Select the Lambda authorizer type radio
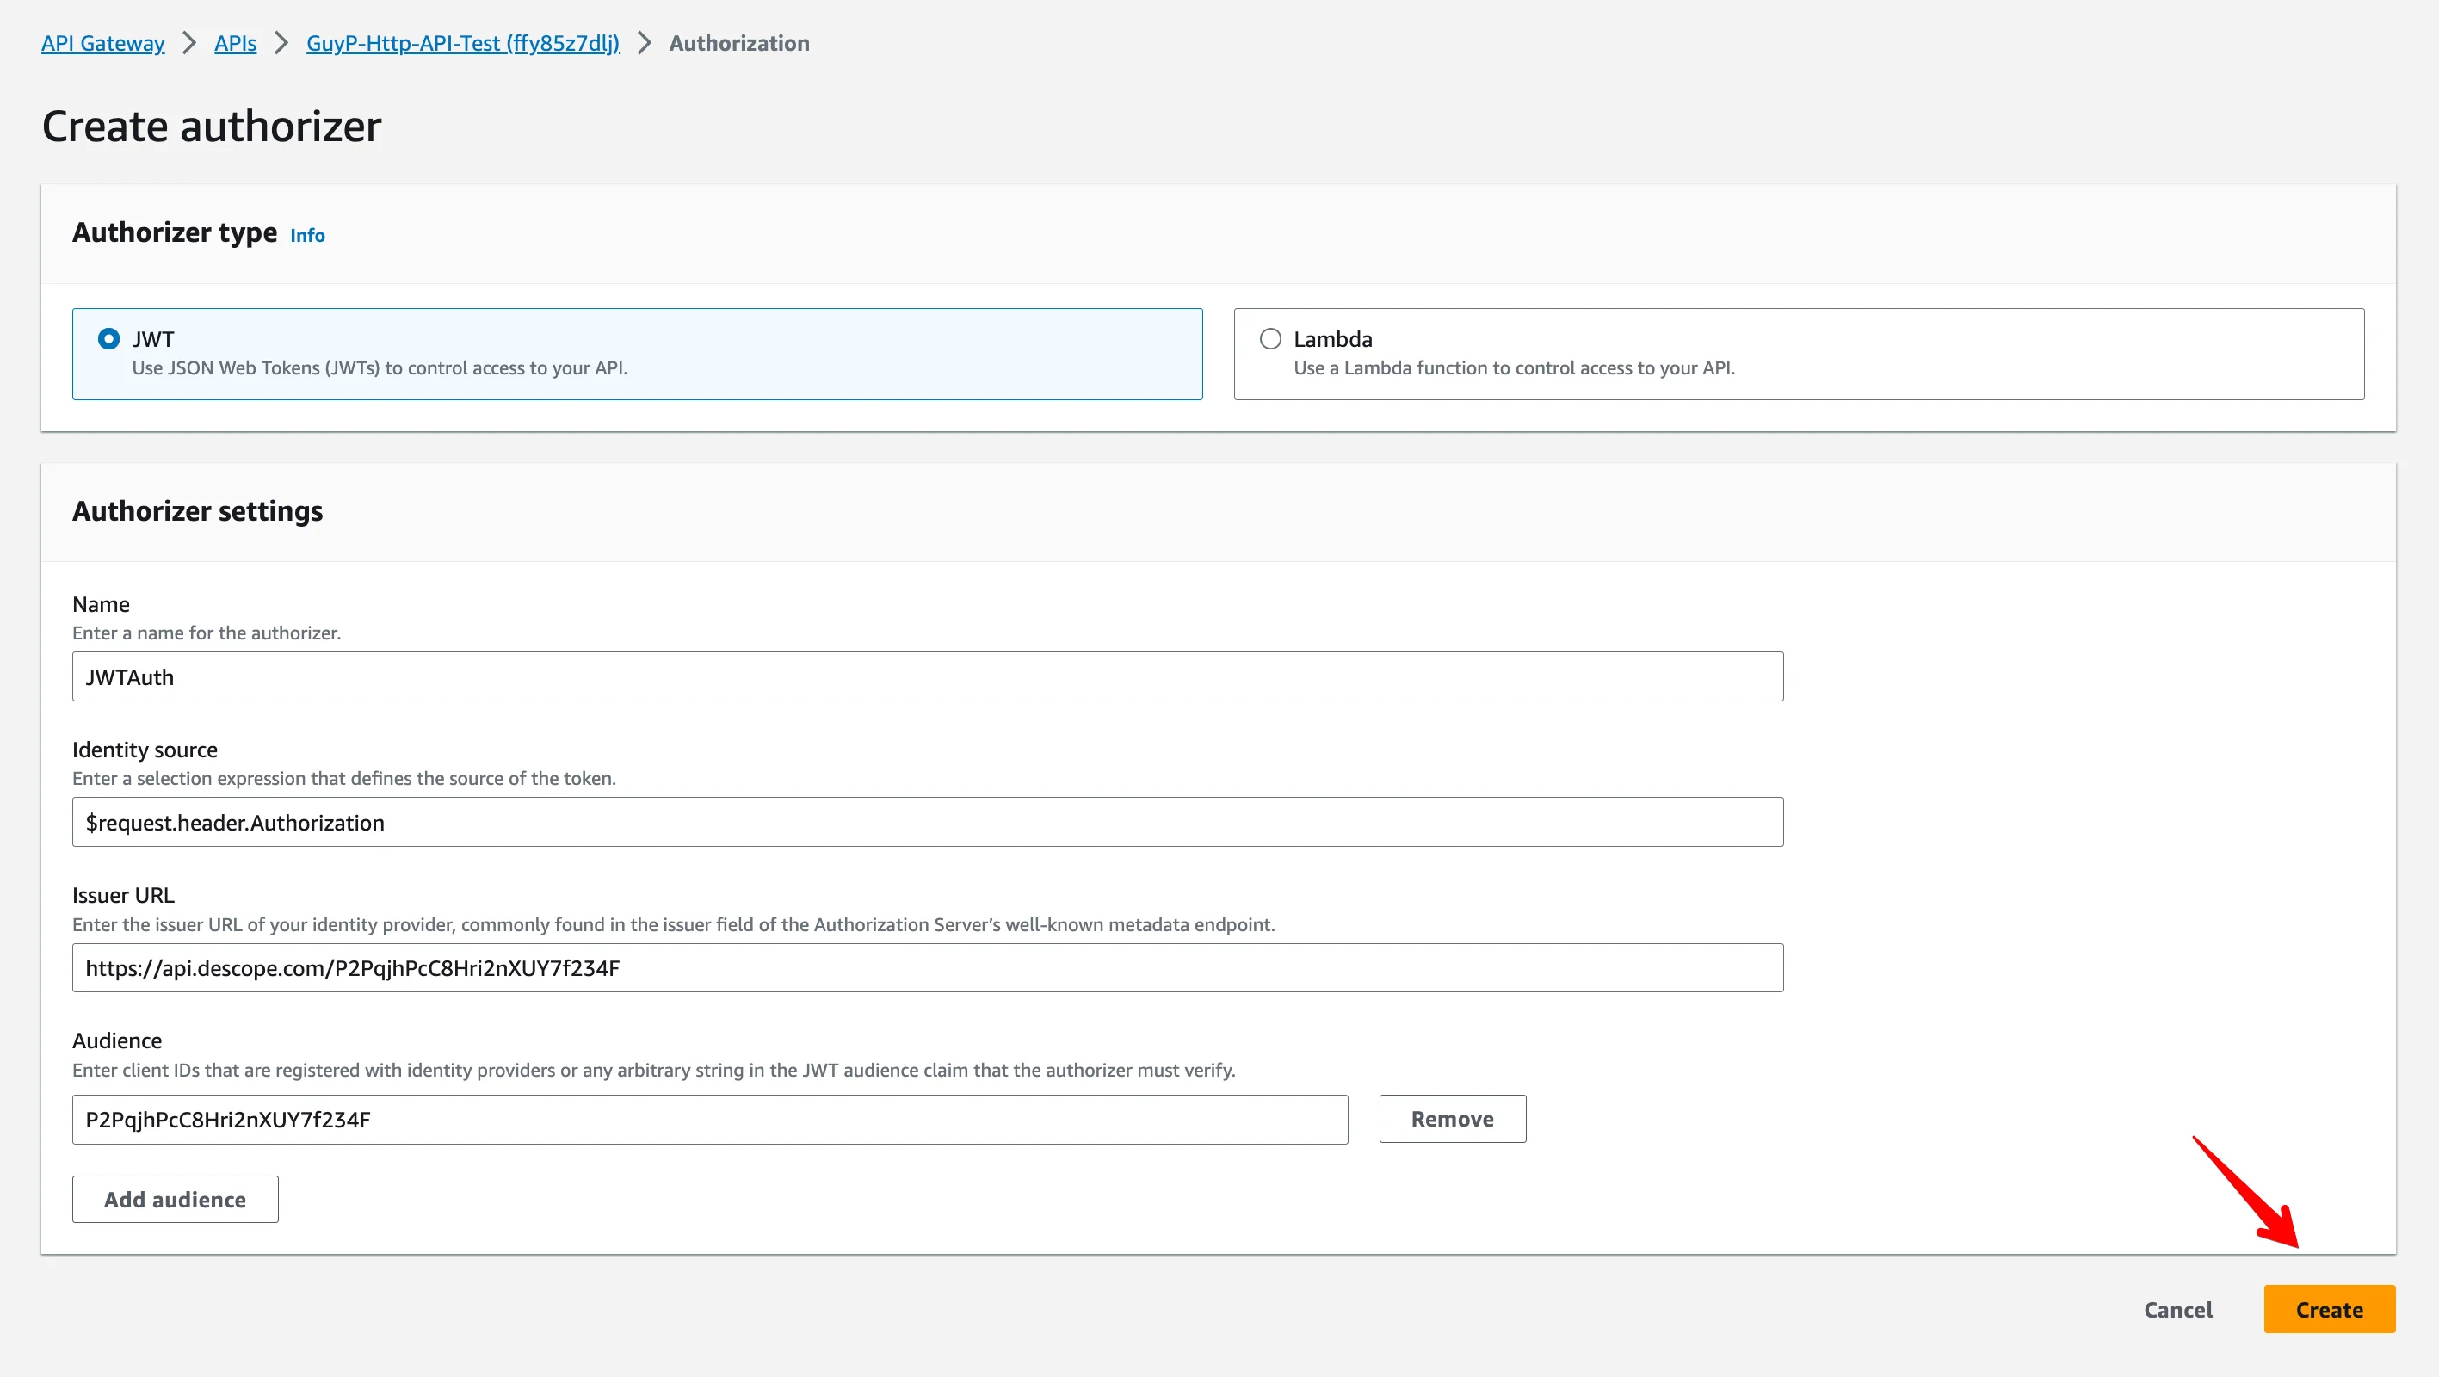This screenshot has width=2439, height=1377. [x=1270, y=339]
